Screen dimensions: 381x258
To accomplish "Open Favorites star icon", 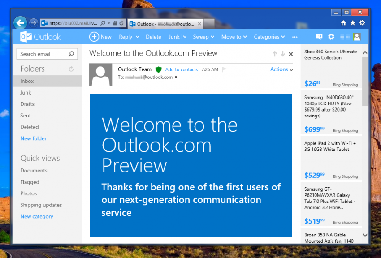I will 353,23.
